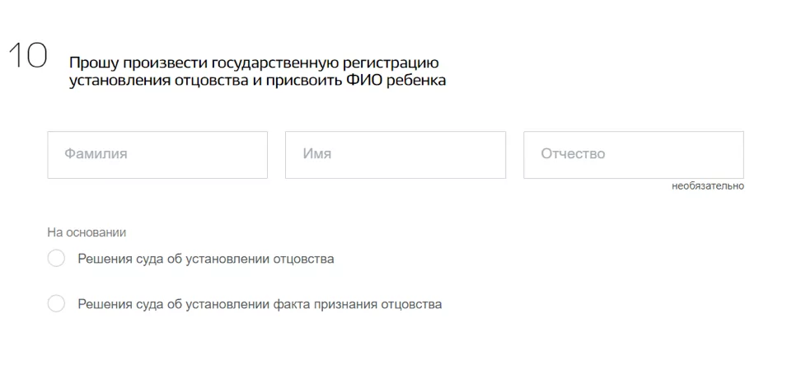801x365 pixels.
Task: Click the step number 10
Action: [27, 55]
